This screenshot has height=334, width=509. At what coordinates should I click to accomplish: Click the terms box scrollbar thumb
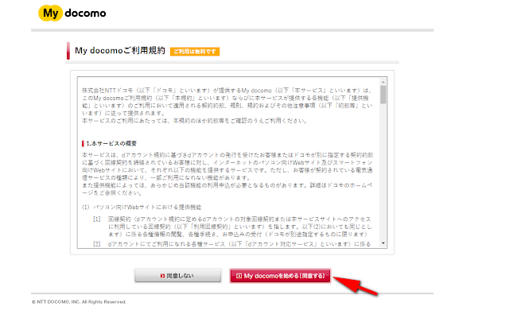pyautogui.click(x=383, y=95)
